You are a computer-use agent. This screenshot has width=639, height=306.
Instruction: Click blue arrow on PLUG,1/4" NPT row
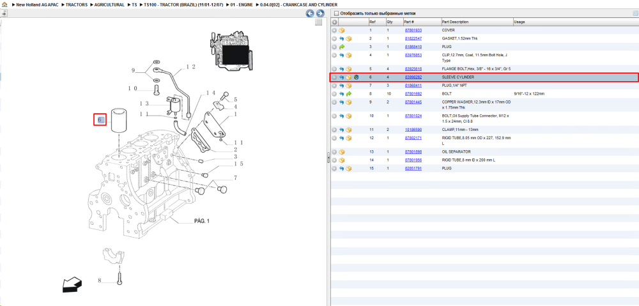tap(341, 86)
